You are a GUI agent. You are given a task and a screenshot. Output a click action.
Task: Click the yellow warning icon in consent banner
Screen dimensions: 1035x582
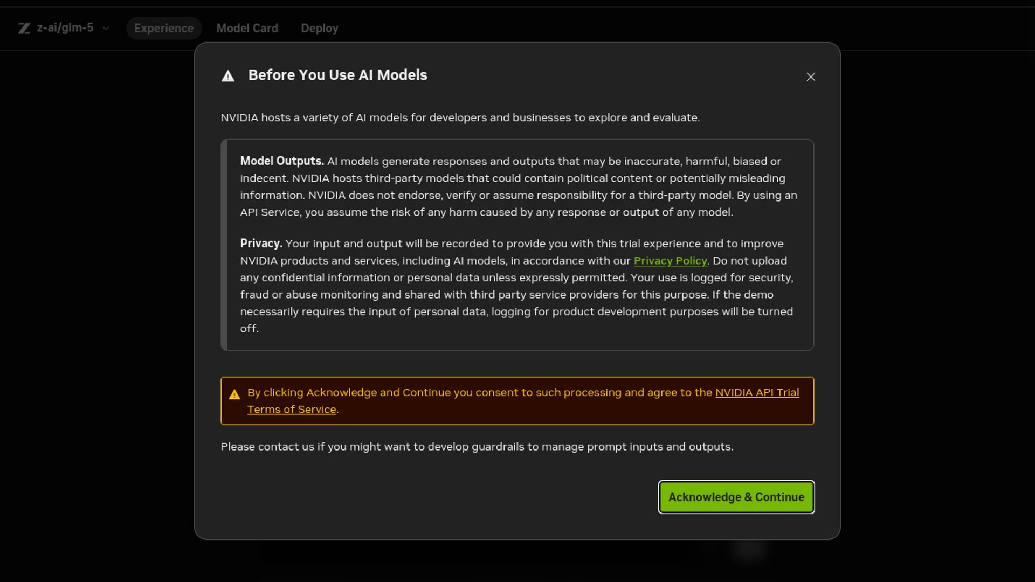click(x=234, y=394)
